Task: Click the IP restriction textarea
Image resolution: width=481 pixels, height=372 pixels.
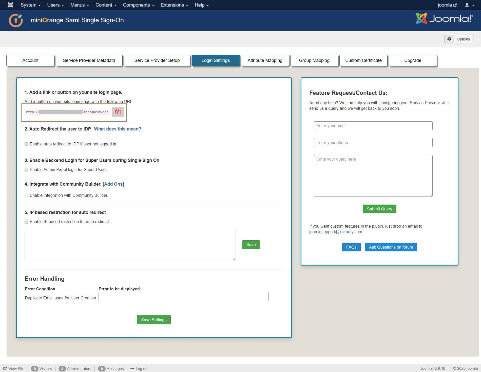Action: coord(130,245)
